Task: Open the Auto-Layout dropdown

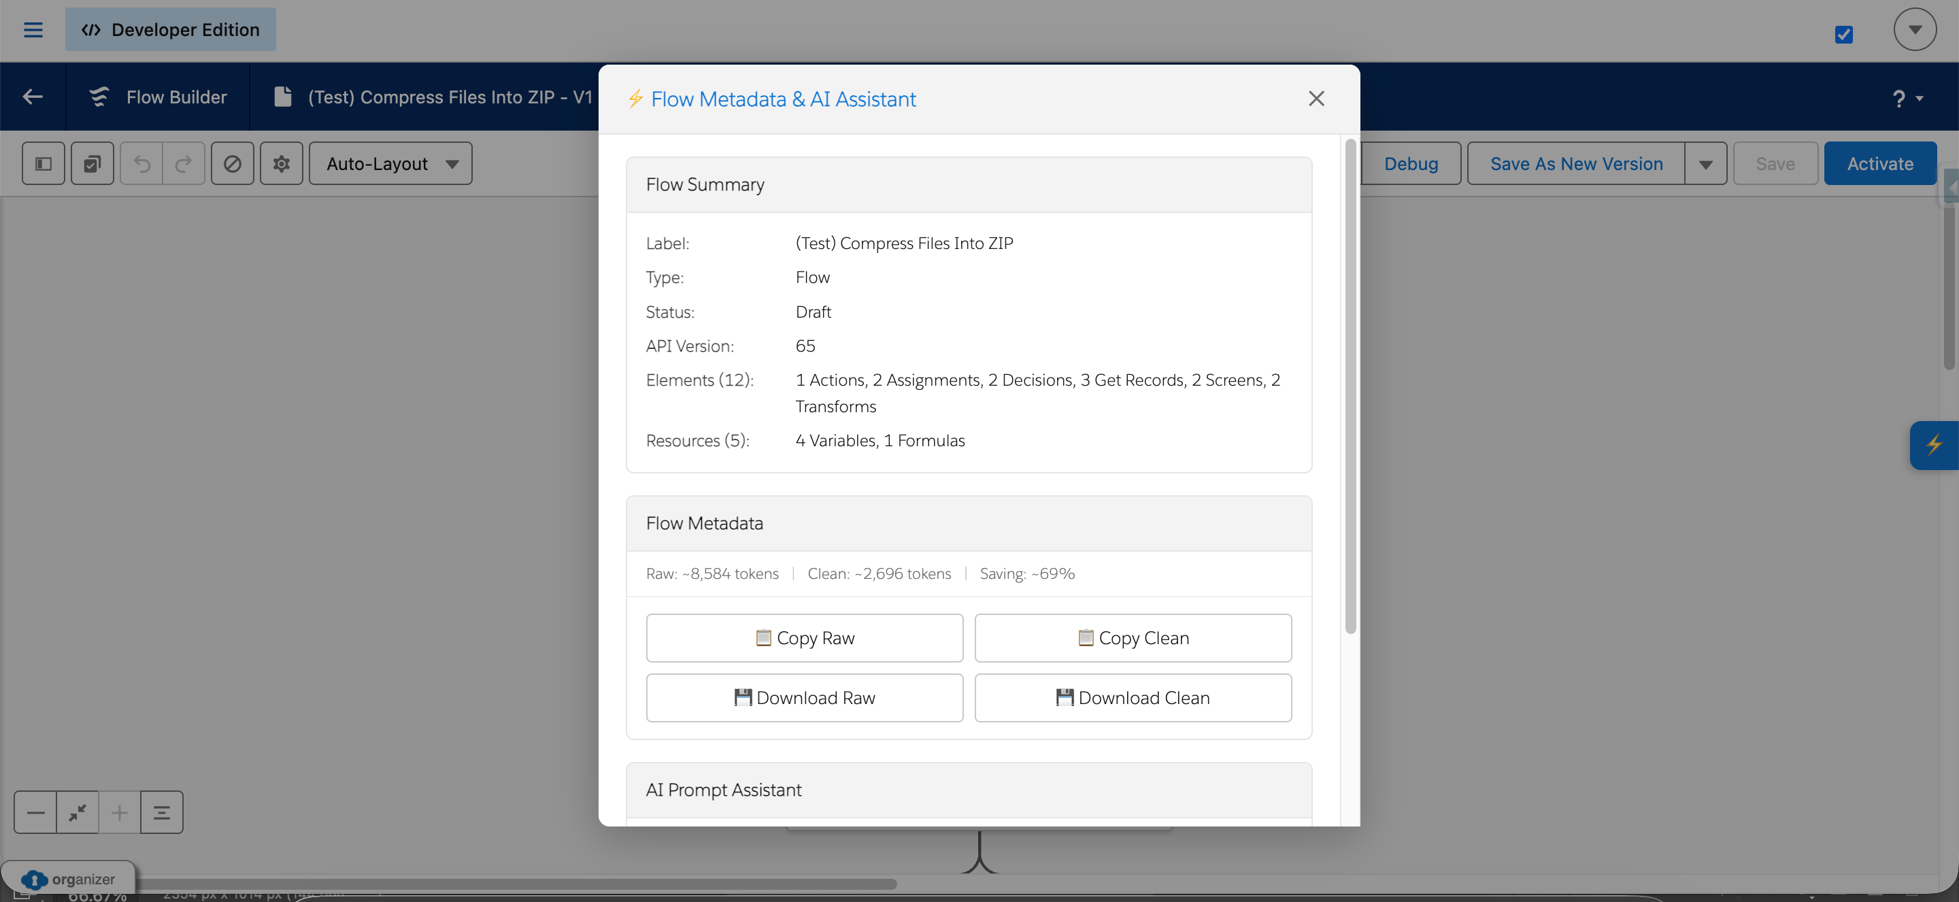Action: pos(390,163)
